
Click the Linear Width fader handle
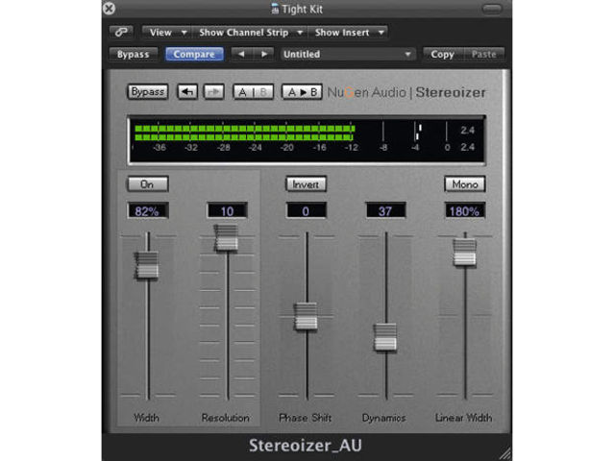click(x=465, y=253)
